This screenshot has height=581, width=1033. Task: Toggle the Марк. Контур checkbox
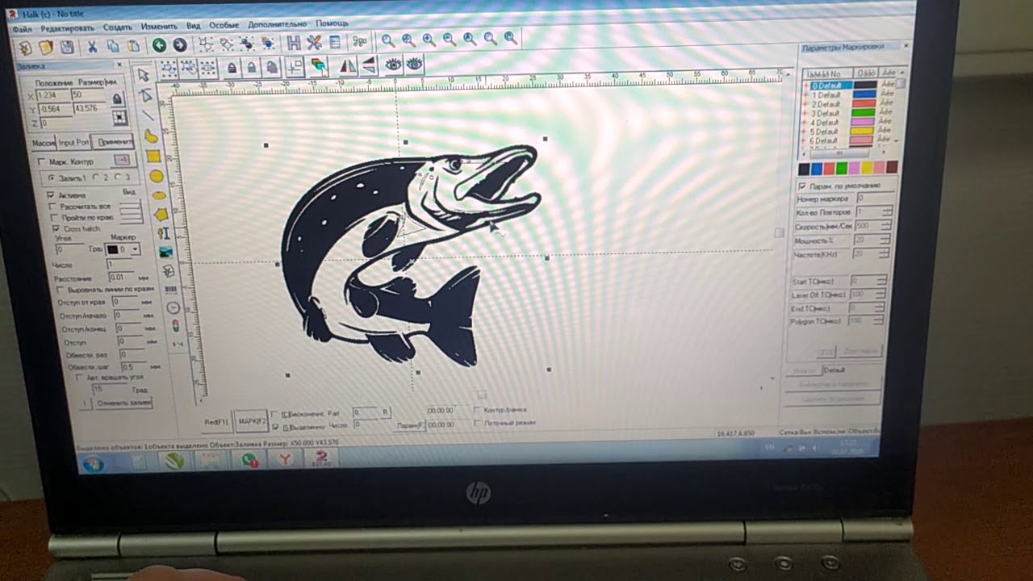(x=43, y=161)
